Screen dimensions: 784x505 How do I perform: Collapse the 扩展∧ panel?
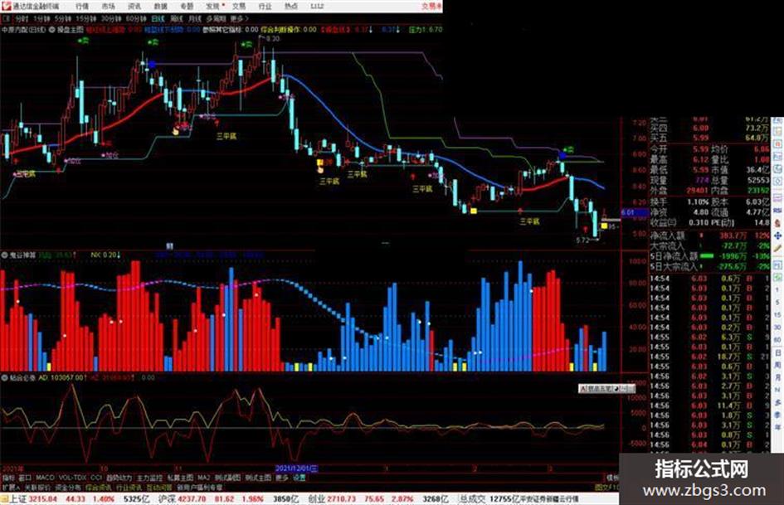[10, 487]
